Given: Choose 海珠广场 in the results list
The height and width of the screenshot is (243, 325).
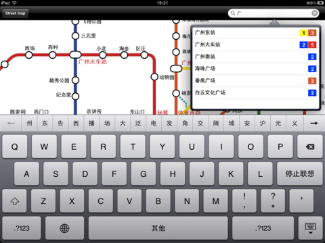Looking at the screenshot, I should click(256, 69).
